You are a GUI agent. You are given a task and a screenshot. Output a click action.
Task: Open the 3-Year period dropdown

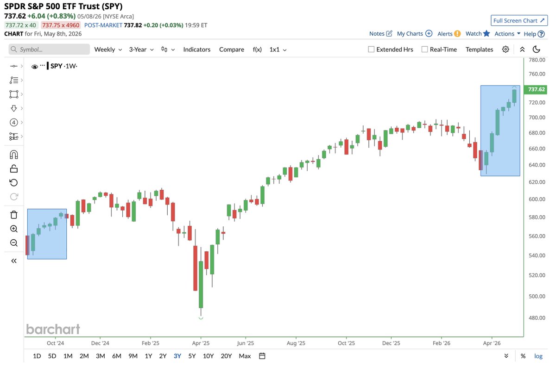pyautogui.click(x=141, y=50)
